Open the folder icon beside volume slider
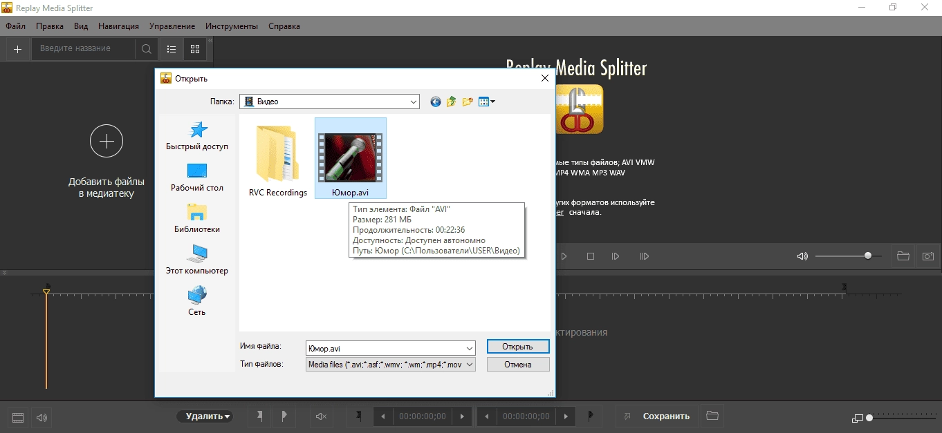Image resolution: width=942 pixels, height=433 pixels. coord(903,256)
